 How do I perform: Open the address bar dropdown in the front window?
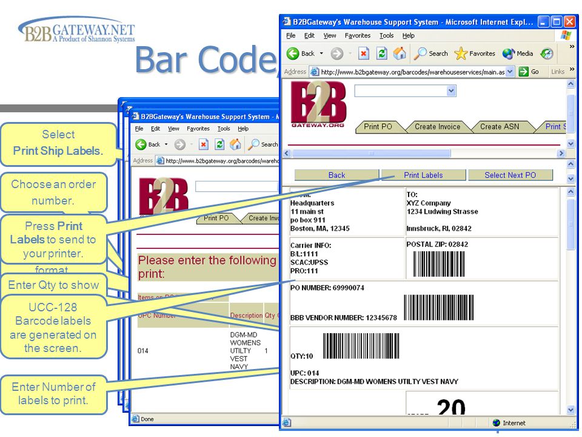click(510, 72)
